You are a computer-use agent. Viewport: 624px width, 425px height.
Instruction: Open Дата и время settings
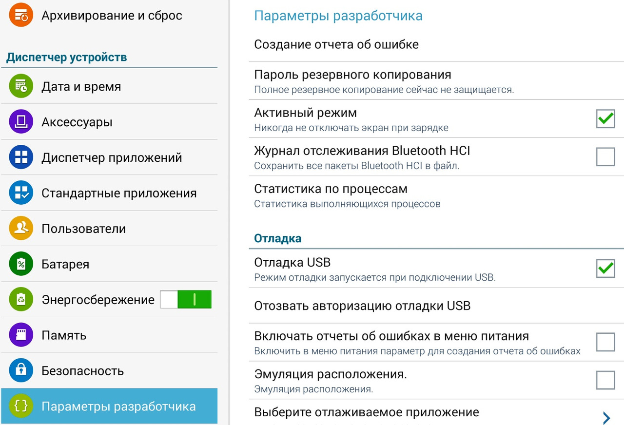(109, 86)
